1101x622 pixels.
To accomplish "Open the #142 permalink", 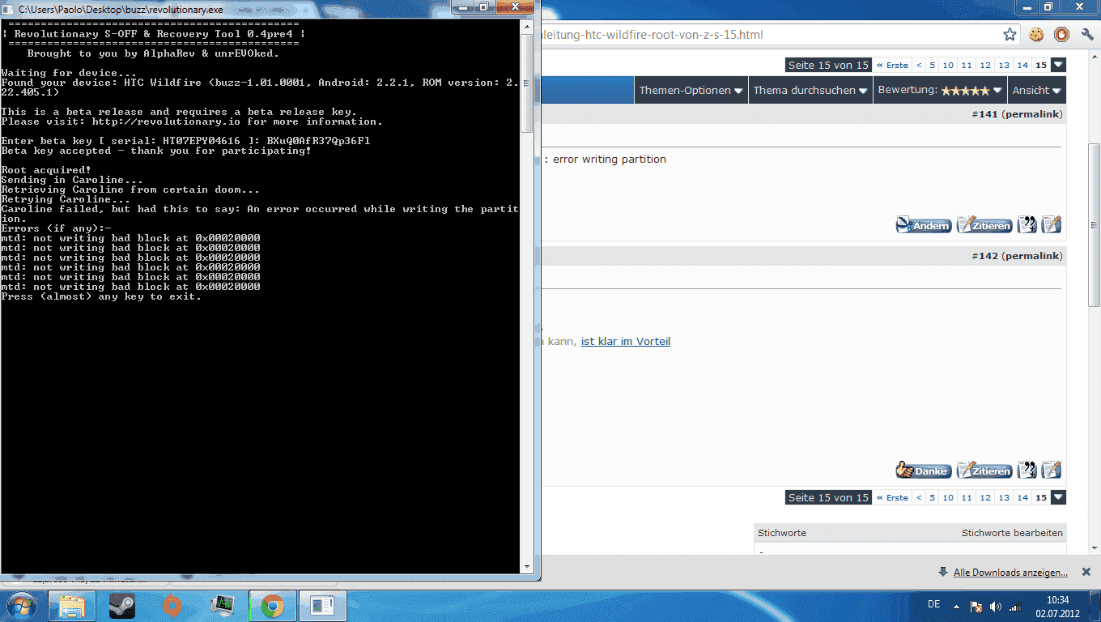I will [x=1031, y=256].
